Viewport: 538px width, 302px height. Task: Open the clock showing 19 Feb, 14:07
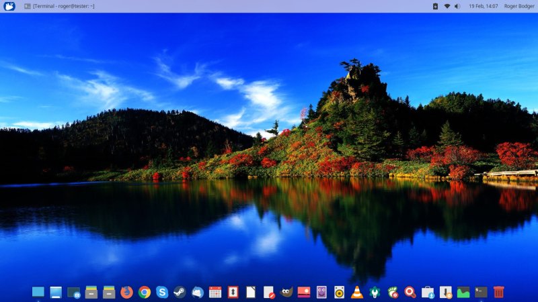(483, 6)
